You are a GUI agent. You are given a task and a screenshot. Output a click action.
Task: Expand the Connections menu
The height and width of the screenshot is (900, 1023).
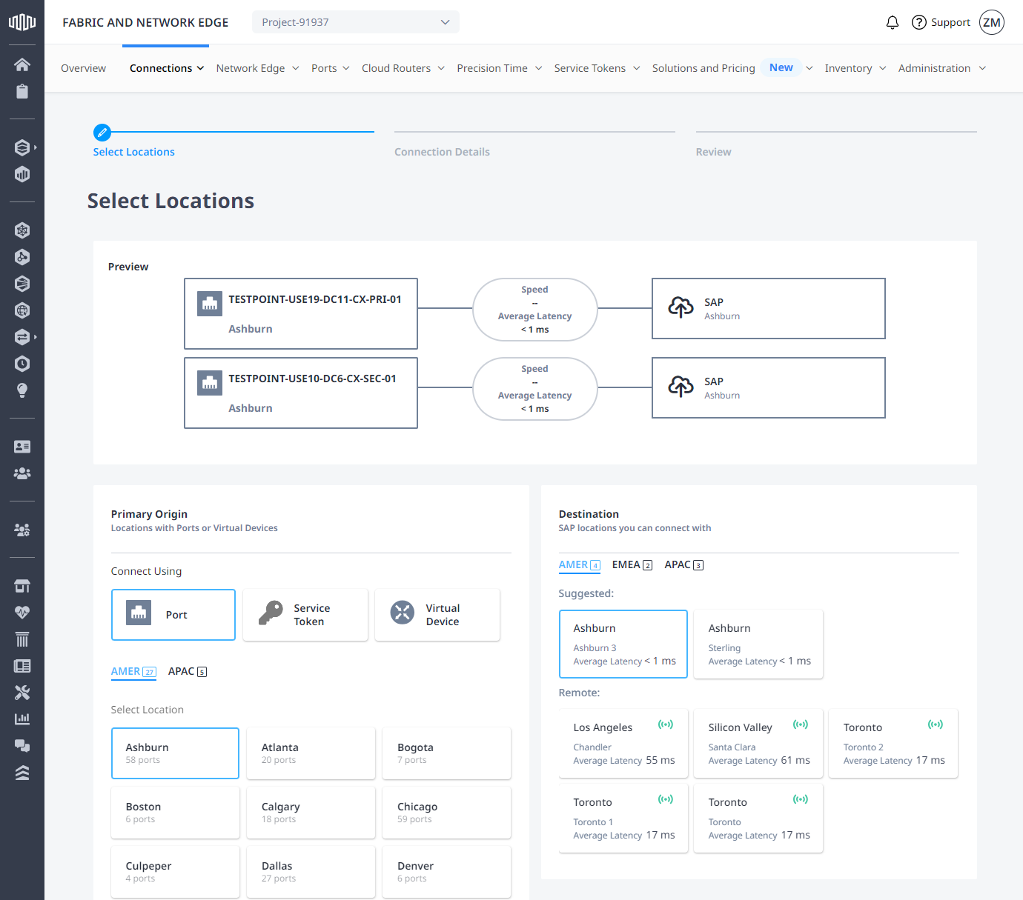click(167, 68)
